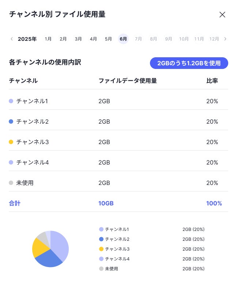Click the yellow チャンネル3 dot in table
The height and width of the screenshot is (286, 237).
click(11, 142)
